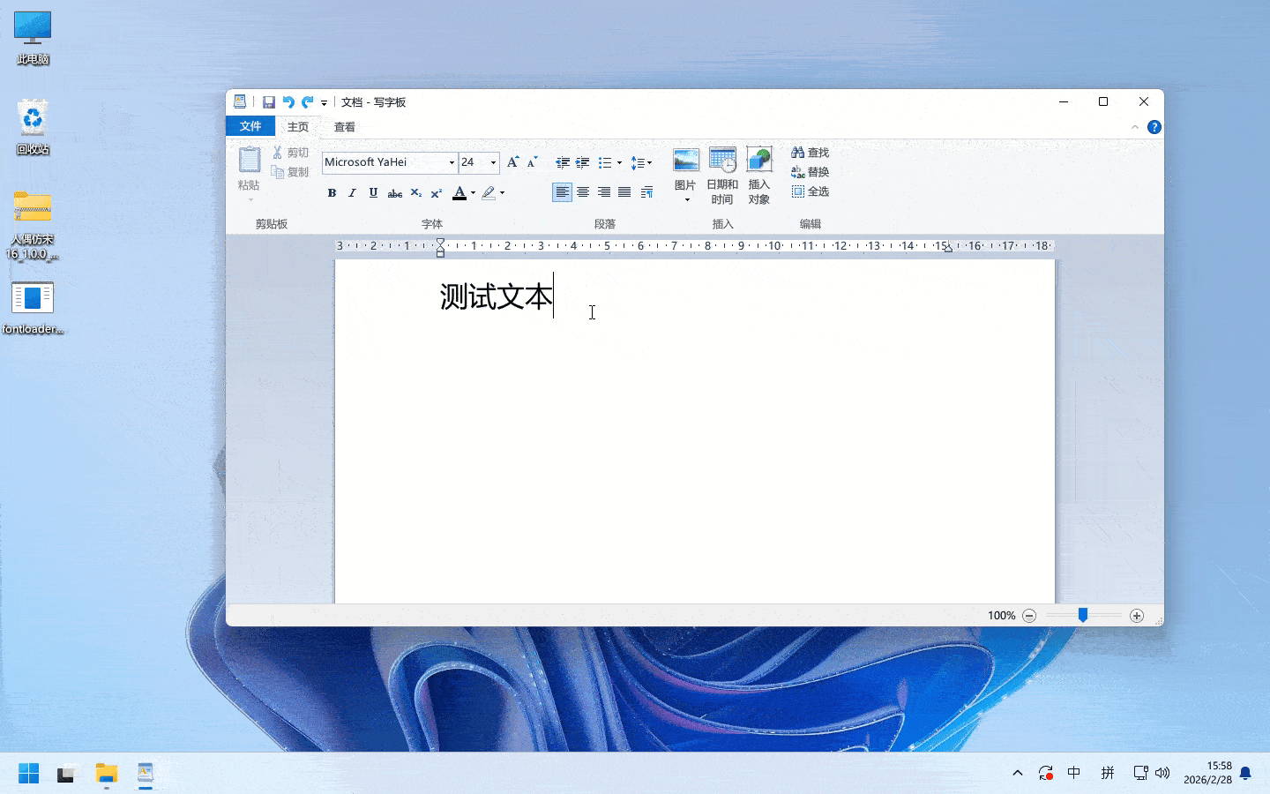Toggle underline formatting
The height and width of the screenshot is (794, 1270).
coord(373,193)
